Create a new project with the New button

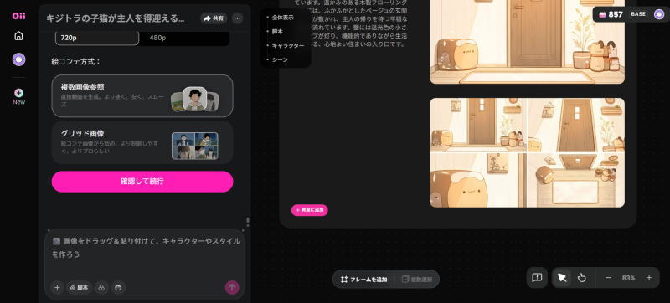pyautogui.click(x=18, y=96)
